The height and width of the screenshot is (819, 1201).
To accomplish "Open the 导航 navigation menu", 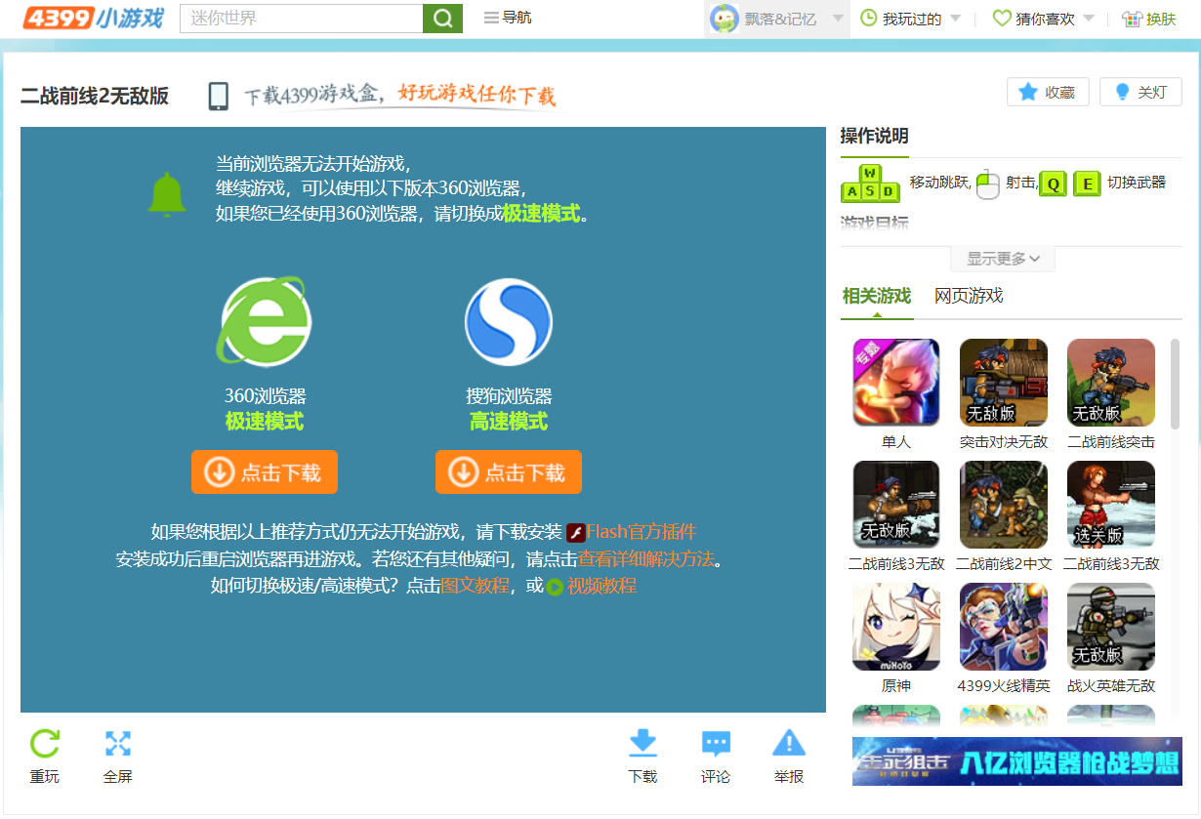I will pos(508,18).
